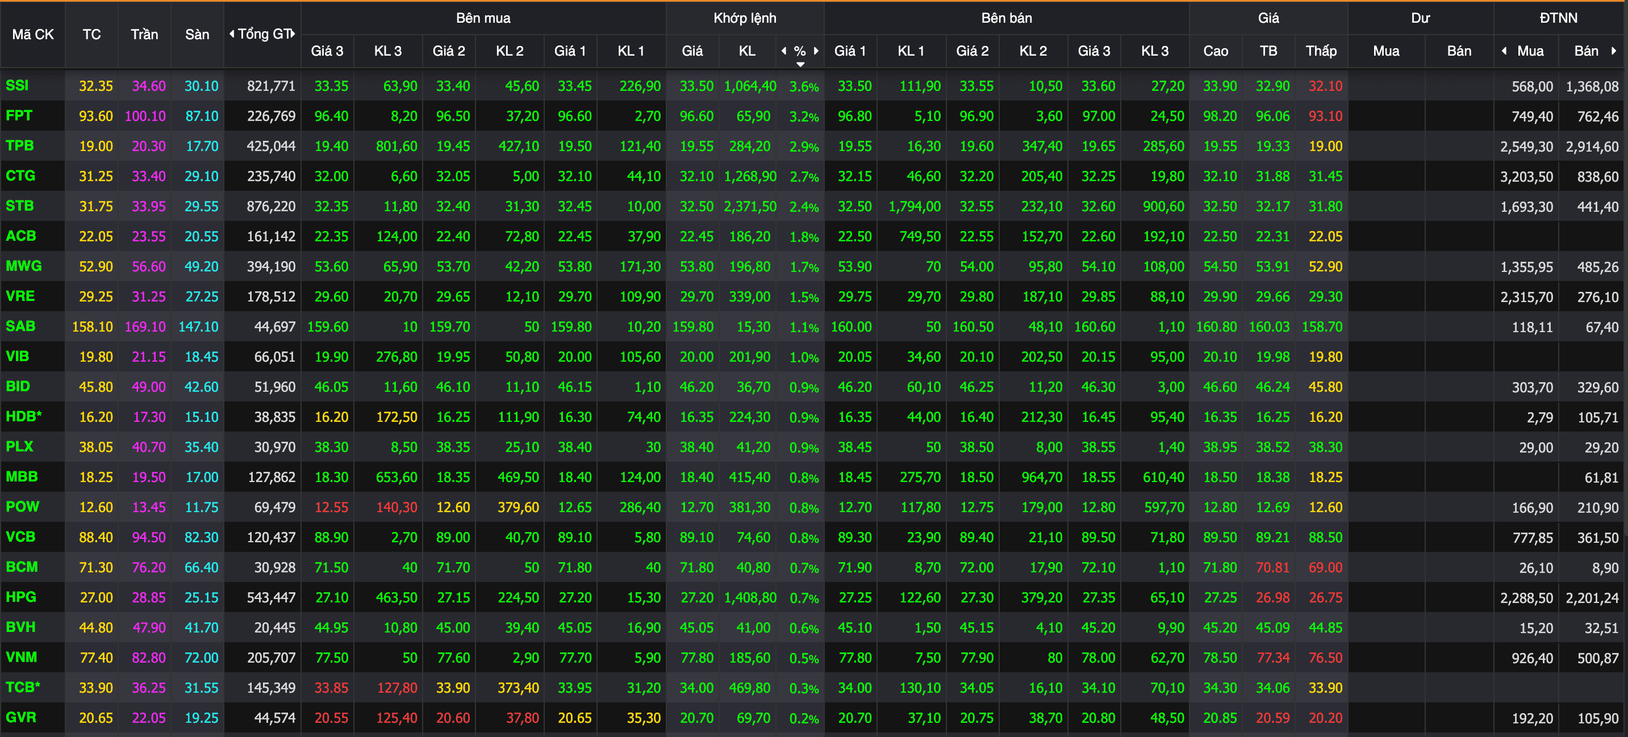
Task: Click POW red bid price 12.55
Action: pos(332,507)
